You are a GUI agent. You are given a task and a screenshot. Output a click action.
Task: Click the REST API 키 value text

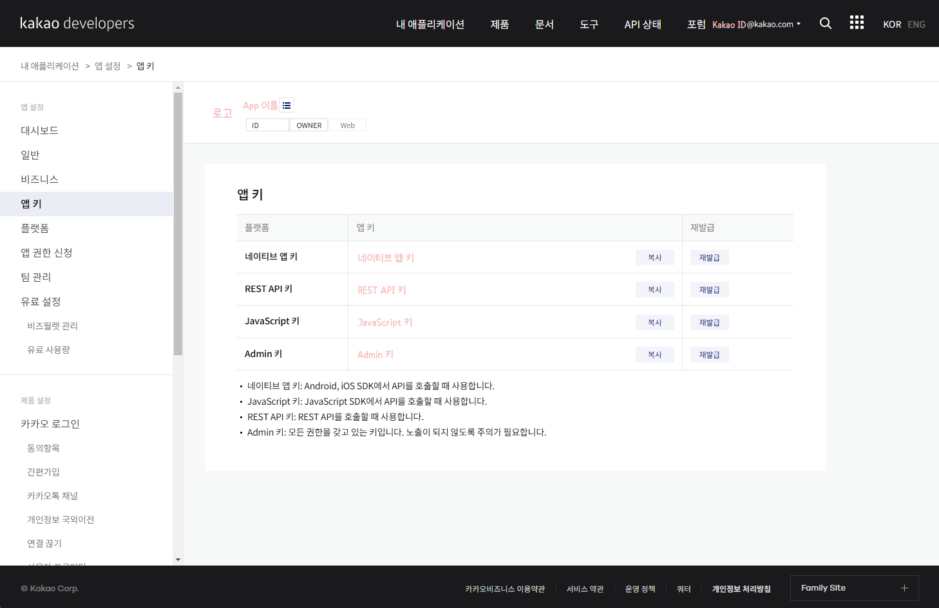click(x=382, y=290)
